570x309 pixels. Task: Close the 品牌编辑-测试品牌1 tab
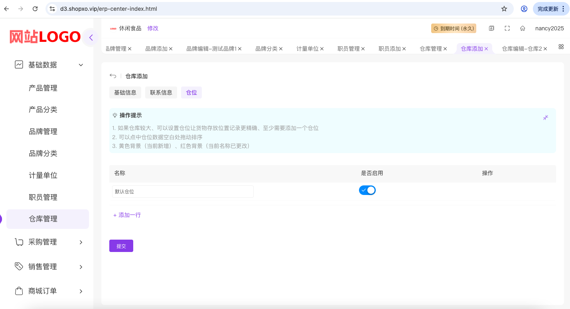pyautogui.click(x=240, y=49)
